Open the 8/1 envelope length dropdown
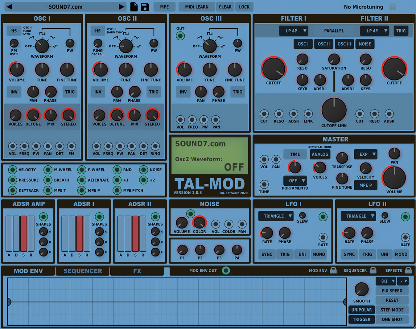Image resolution: width=416 pixels, height=329 pixels. [386, 281]
